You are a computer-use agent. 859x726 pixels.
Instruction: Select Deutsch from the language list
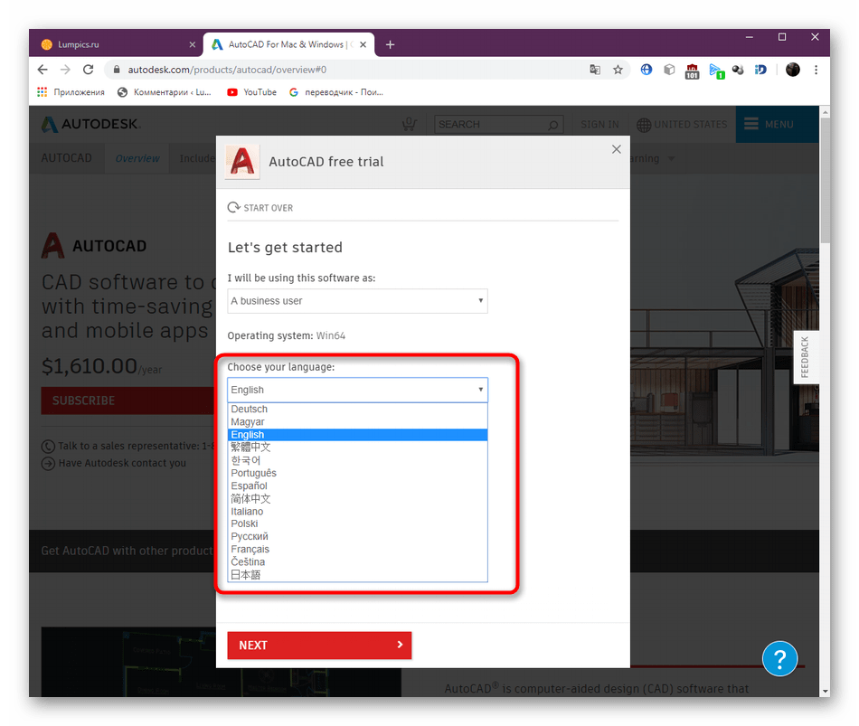coord(357,410)
